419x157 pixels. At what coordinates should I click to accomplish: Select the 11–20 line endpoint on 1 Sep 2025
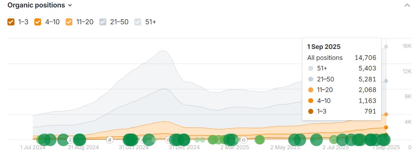[x=386, y=114]
